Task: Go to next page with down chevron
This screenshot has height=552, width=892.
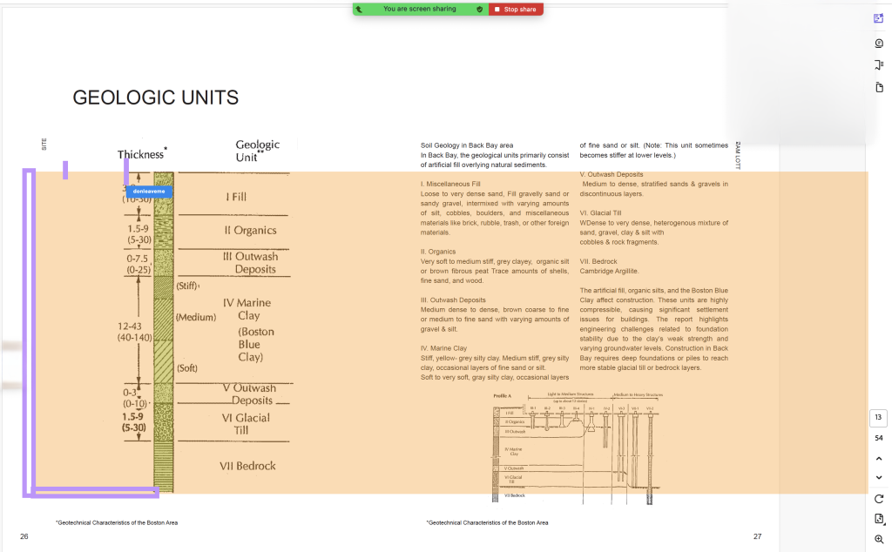Action: point(879,477)
